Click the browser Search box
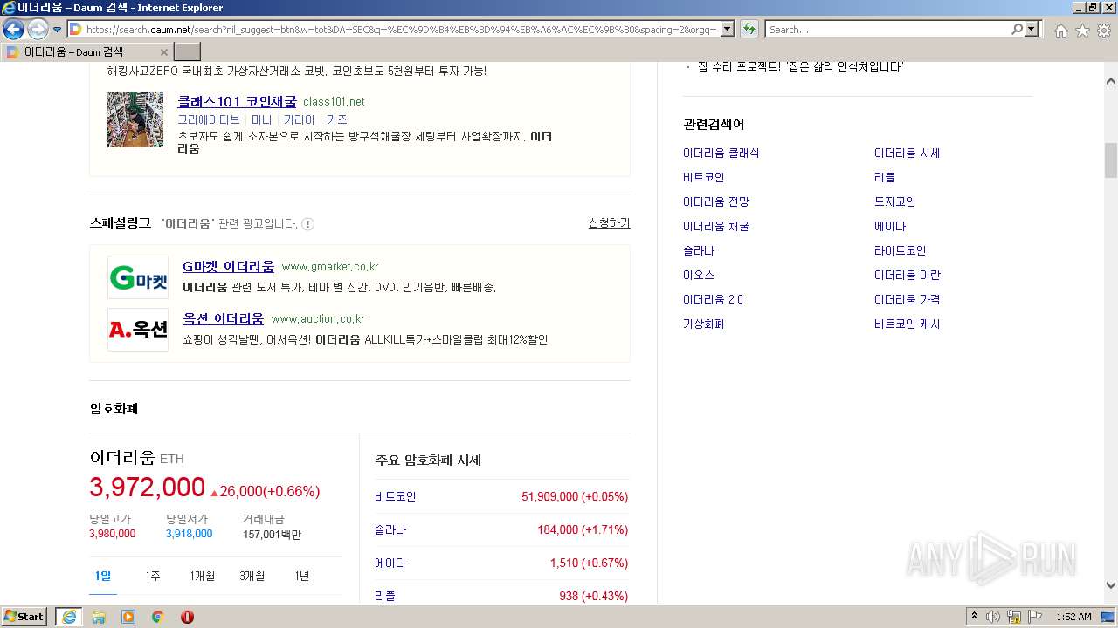This screenshot has width=1118, height=628. point(887,30)
